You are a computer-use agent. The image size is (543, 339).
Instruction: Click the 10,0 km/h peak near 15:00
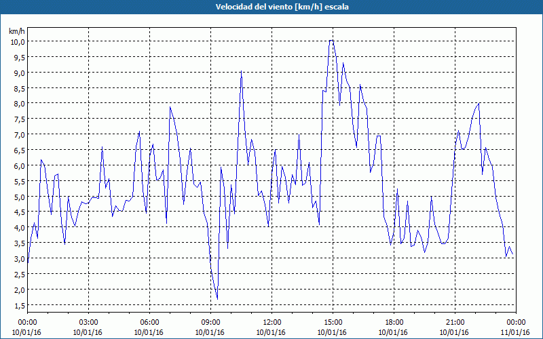pos(331,41)
